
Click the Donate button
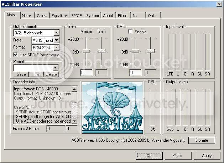202,140
